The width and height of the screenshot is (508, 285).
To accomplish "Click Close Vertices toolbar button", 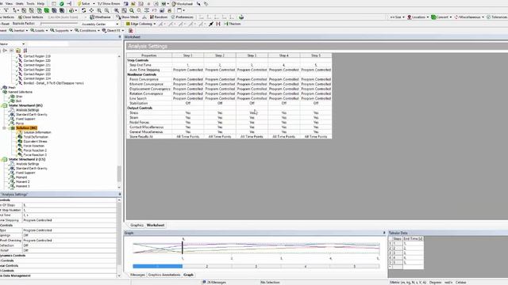I will click(x=30, y=17).
